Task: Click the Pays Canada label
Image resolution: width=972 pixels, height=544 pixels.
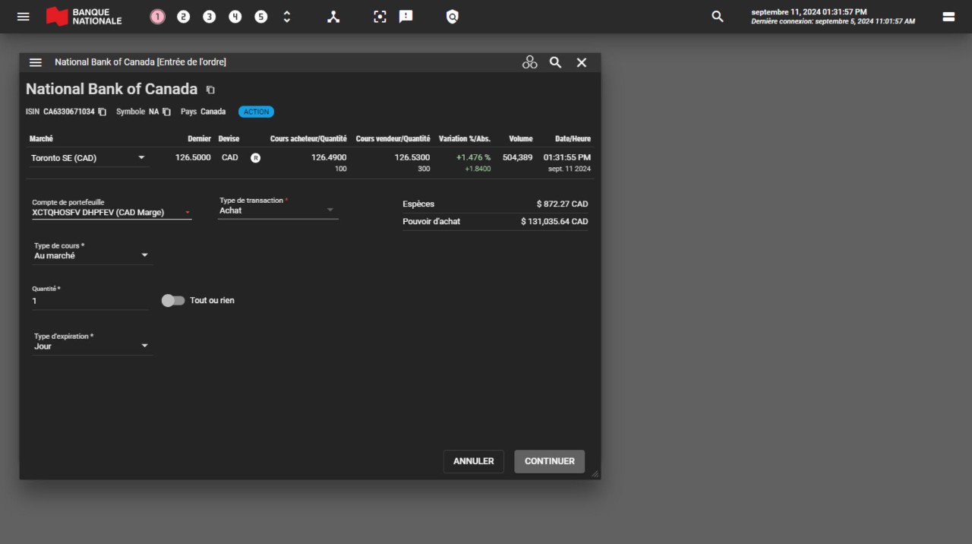Action: click(x=203, y=112)
